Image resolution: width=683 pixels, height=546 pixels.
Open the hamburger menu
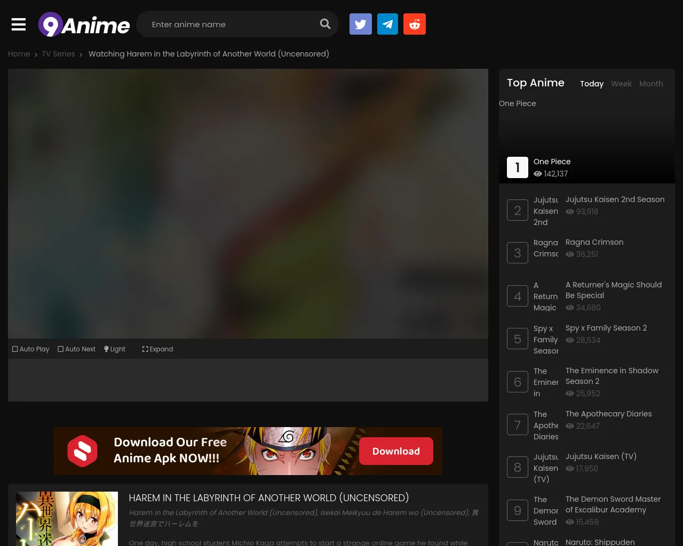[19, 25]
